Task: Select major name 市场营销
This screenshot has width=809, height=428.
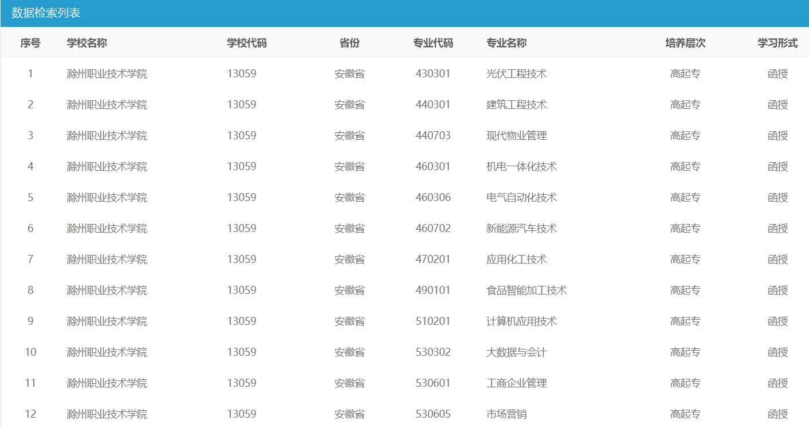Action: 506,414
